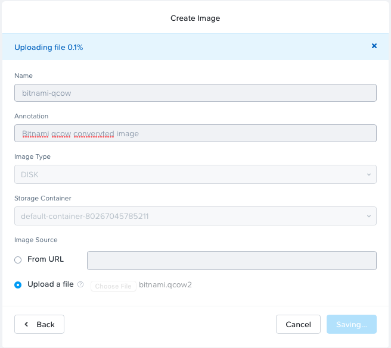Click the Storage Container label
The height and width of the screenshot is (348, 391).
(43, 198)
